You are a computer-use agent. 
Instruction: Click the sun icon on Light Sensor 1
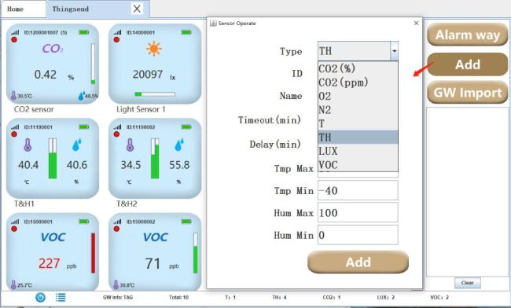154,49
